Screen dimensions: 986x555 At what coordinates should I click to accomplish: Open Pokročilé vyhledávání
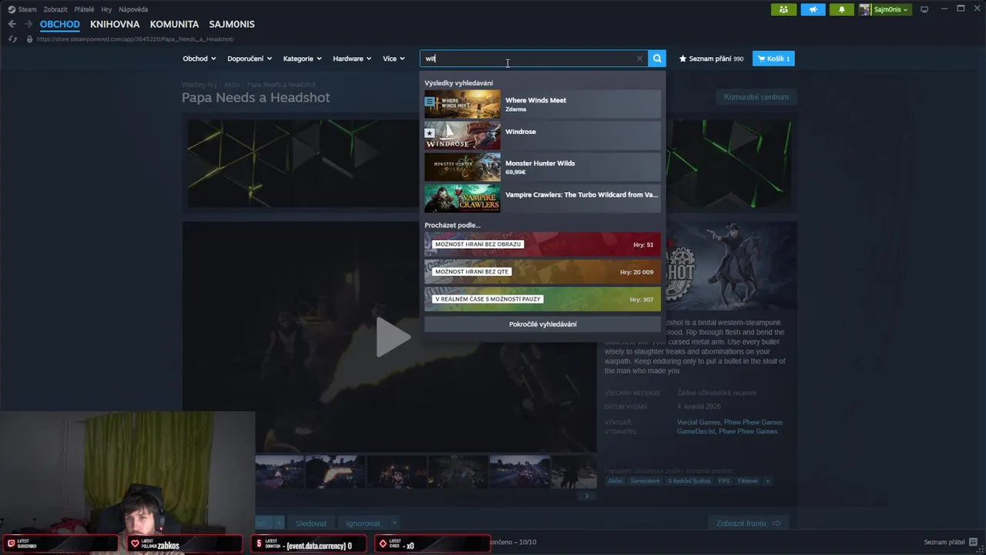pos(542,324)
